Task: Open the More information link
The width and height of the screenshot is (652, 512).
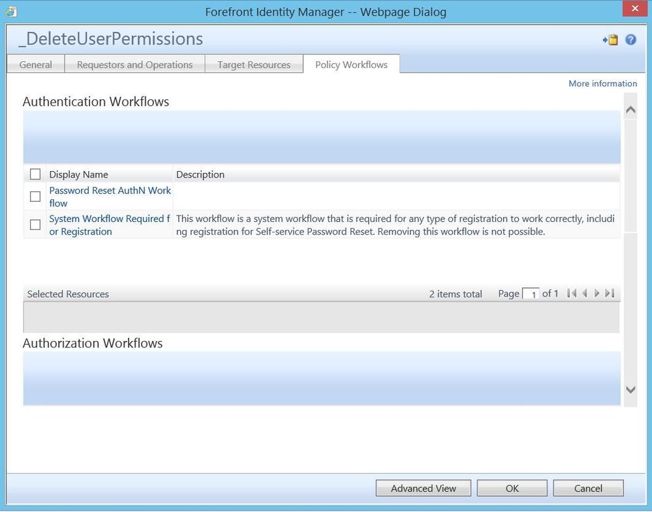Action: coord(602,84)
